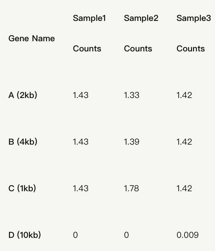Select the C (1kb) gene row label
The height and width of the screenshot is (251, 215).
point(22,189)
